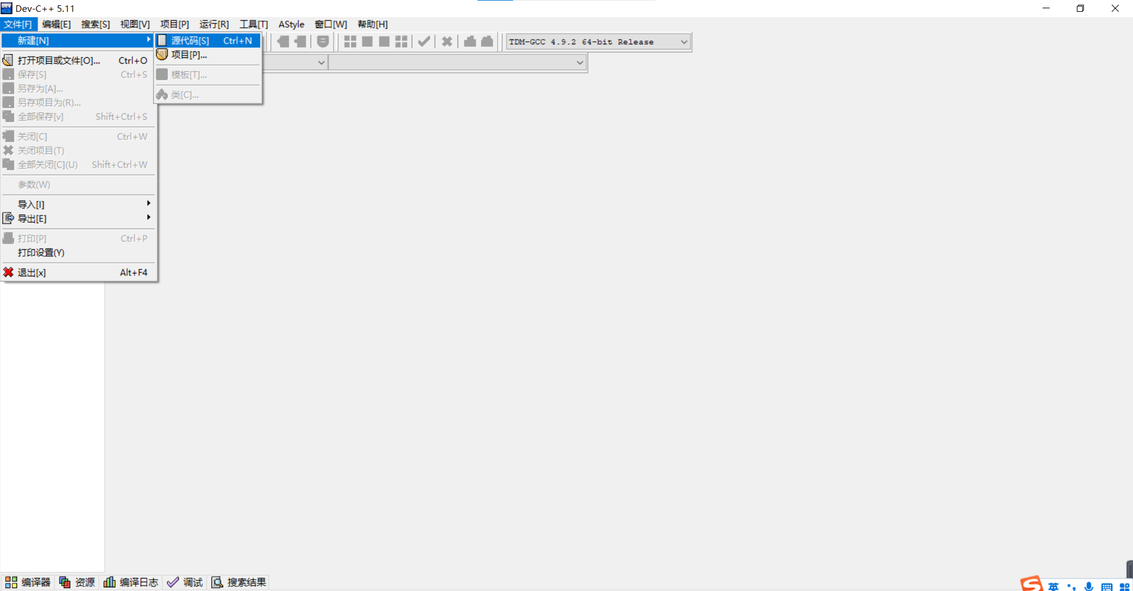Click the Dev-C++ title bar app icon
1133x591 pixels.
[7, 8]
